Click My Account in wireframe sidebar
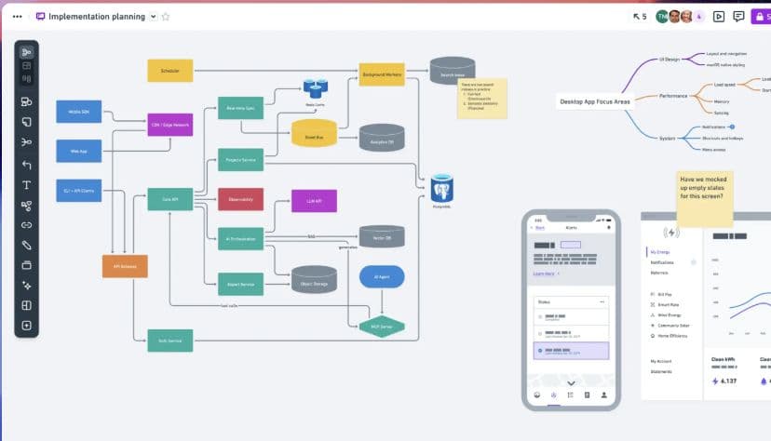 (661, 361)
